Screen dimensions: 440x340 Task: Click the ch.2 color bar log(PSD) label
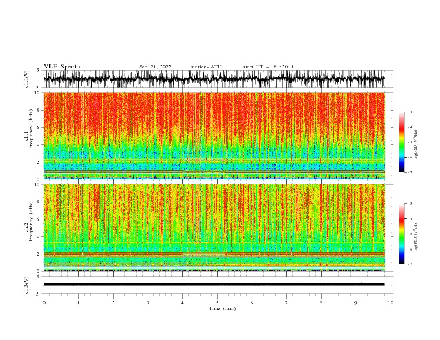[416, 237]
